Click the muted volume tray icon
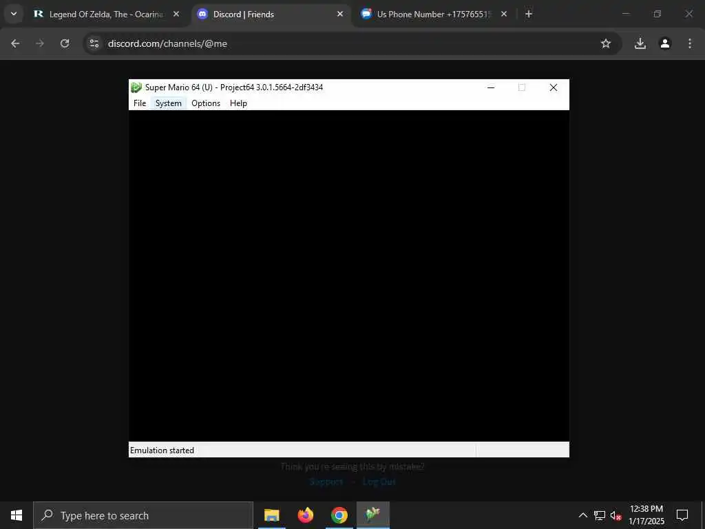Image resolution: width=705 pixels, height=529 pixels. coord(616,515)
